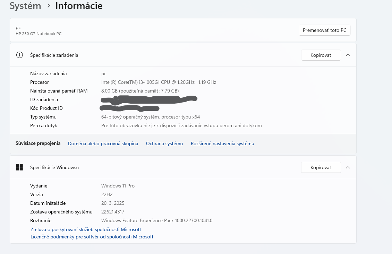Collapse the Špecifikácie Windowsu section chevron
This screenshot has width=392, height=254.
[348, 167]
